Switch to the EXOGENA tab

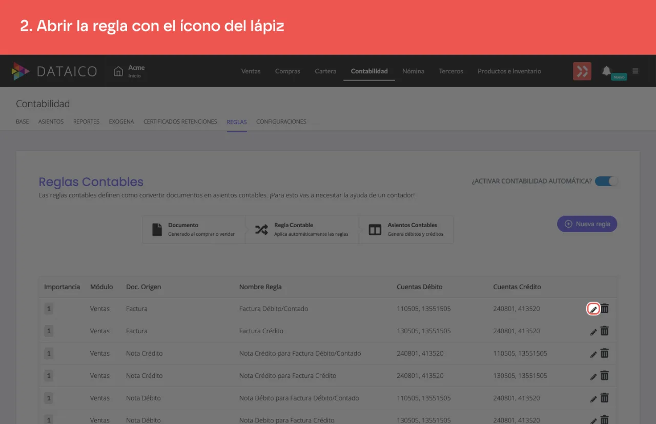(x=121, y=122)
